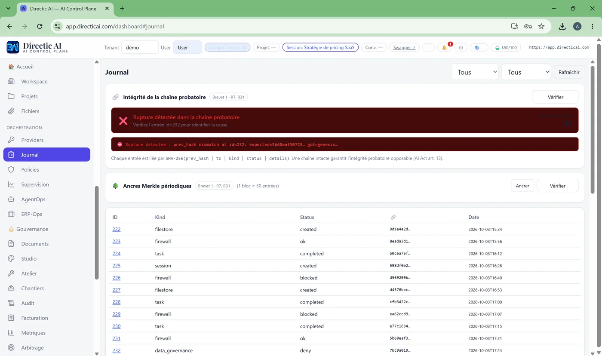Click the AgentOps robot icon in the sidebar

point(12,199)
